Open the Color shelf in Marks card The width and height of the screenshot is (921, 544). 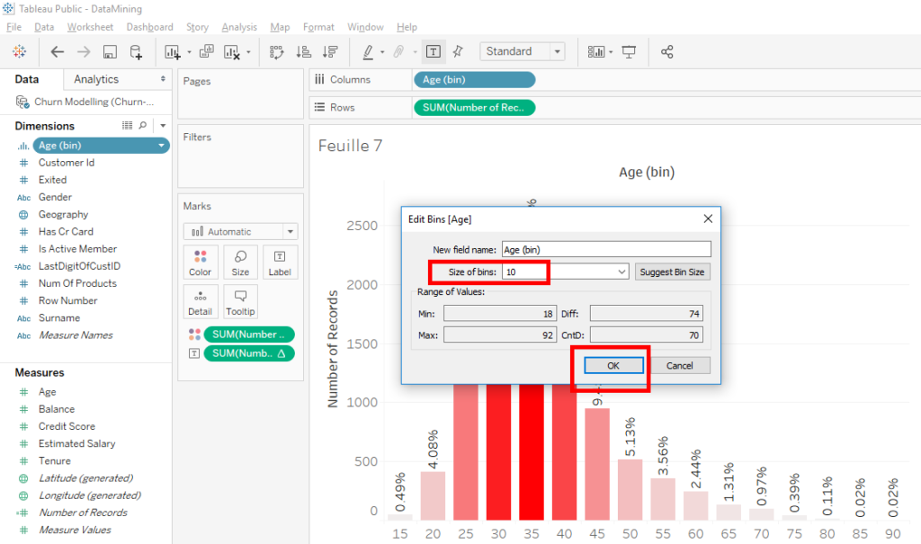[200, 262]
